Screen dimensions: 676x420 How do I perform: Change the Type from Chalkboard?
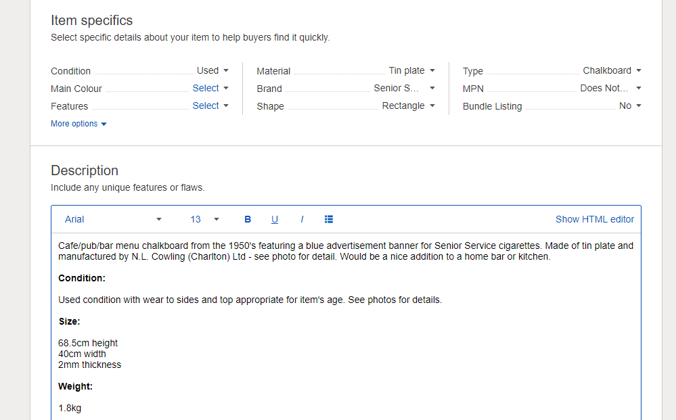coord(612,70)
